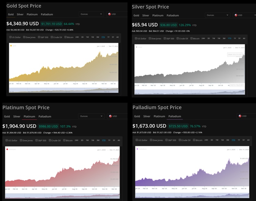Click the US flag icon in the Gold panel
This screenshot has width=256, height=201.
tap(110, 14)
